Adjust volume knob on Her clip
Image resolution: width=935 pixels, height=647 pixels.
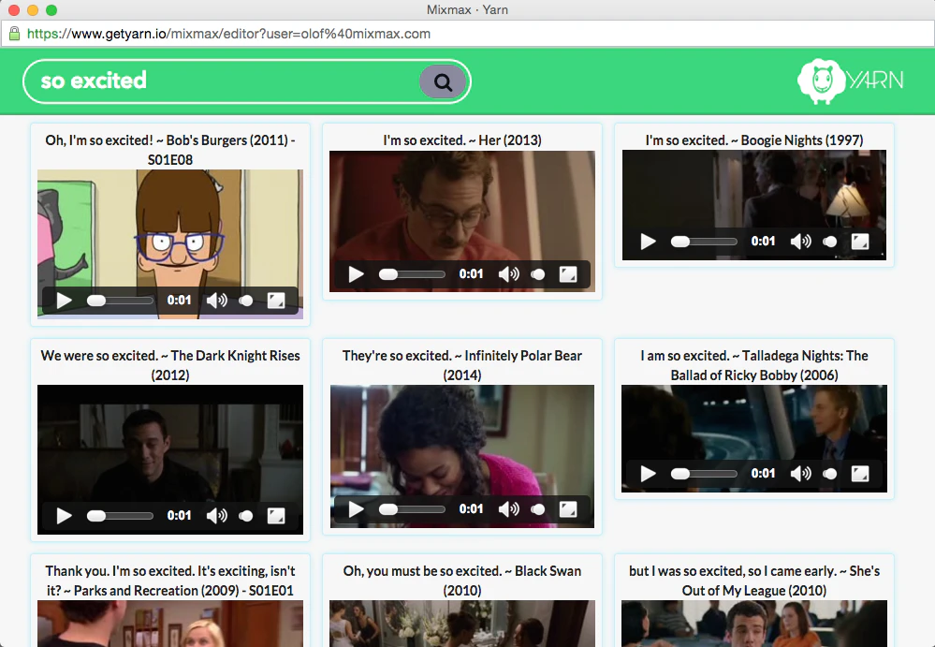538,274
